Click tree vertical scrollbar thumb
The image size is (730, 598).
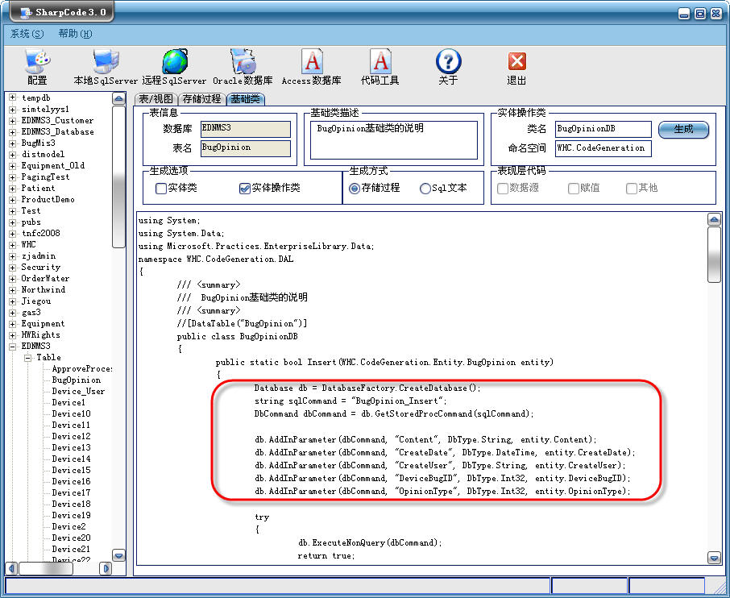point(118,177)
